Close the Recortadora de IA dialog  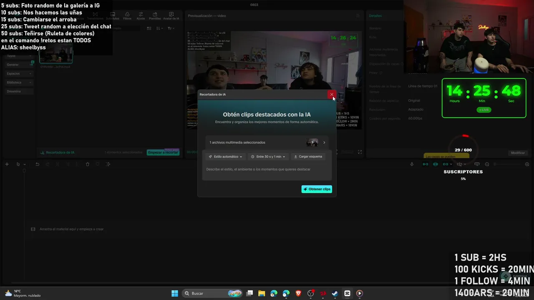[x=332, y=95]
